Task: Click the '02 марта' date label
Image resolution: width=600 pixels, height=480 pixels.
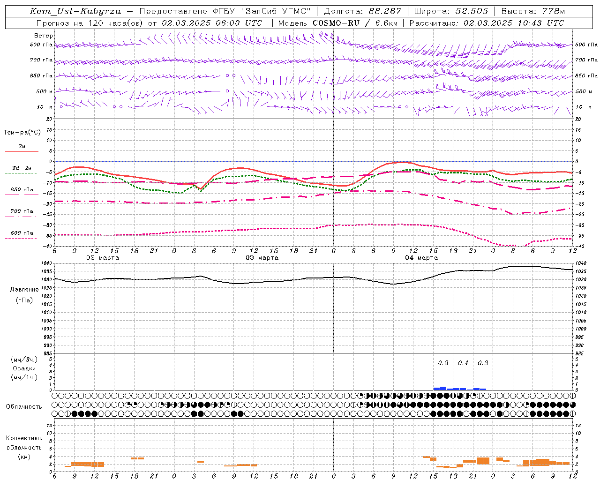Action: (103, 258)
